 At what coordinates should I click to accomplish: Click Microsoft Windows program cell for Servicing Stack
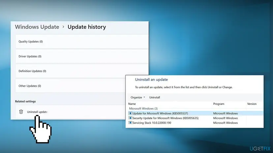point(226,123)
